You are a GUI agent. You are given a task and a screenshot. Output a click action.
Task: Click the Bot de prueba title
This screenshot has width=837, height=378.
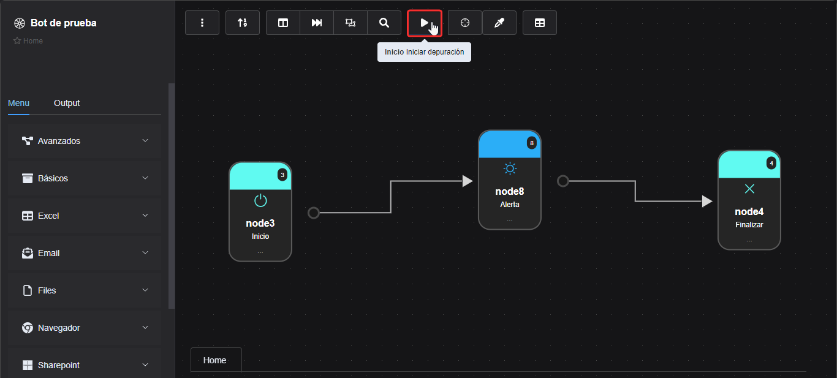(x=64, y=23)
